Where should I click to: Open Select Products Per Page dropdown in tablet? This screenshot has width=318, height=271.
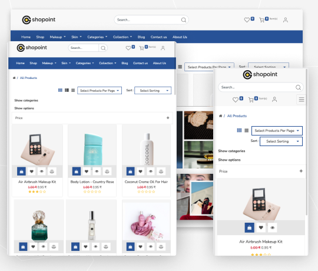100,91
